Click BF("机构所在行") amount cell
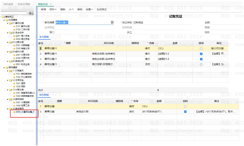244x146 pixels. pos(159,112)
